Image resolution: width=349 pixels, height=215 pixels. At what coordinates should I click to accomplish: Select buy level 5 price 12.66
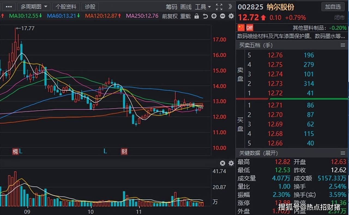pos(275,143)
